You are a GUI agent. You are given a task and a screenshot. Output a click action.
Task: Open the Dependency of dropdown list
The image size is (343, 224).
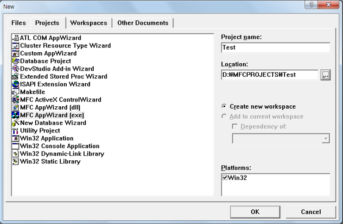point(325,139)
